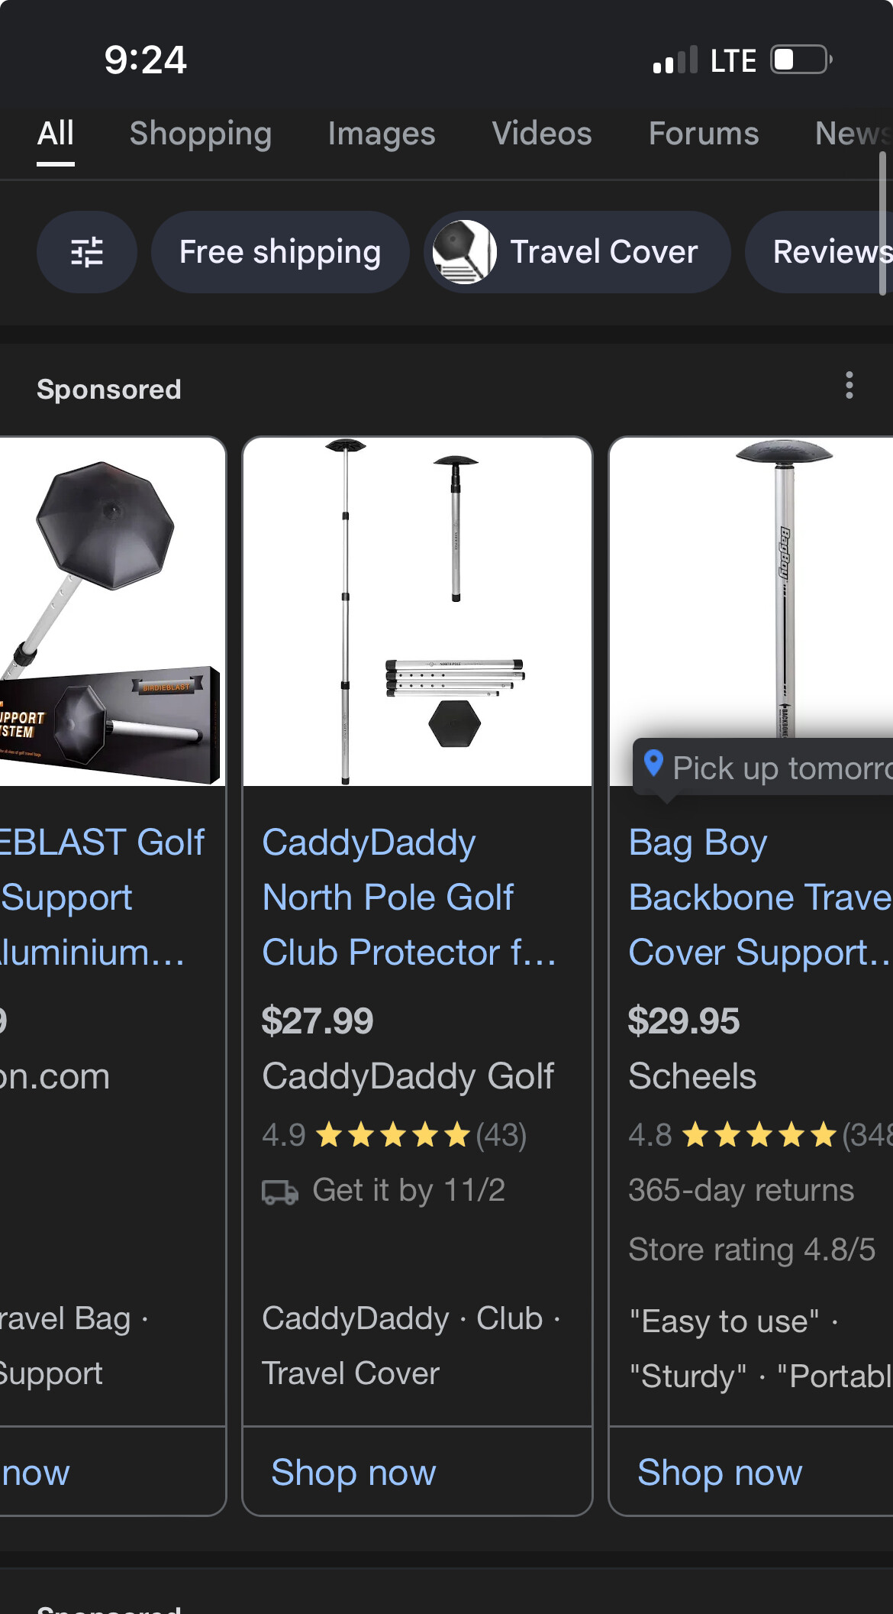Switch to the Images tab

pos(382,134)
